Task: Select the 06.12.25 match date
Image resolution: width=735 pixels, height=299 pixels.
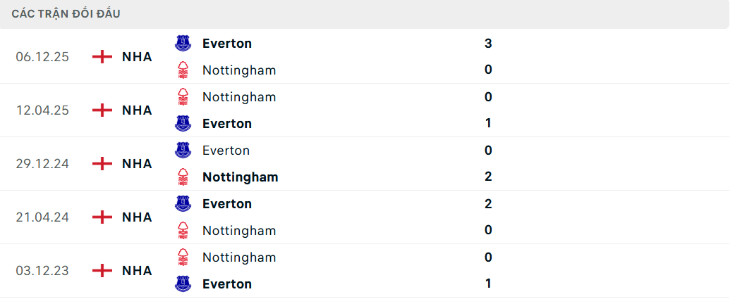Action: pyautogui.click(x=42, y=57)
